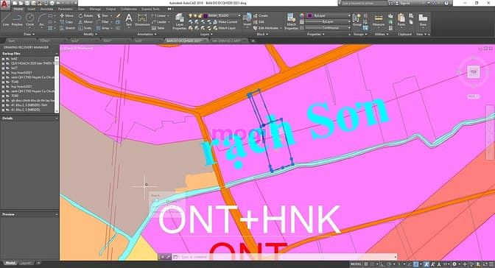The image size is (495, 268).
Task: Open the AutoCAD application menu logo
Action: (4, 4)
